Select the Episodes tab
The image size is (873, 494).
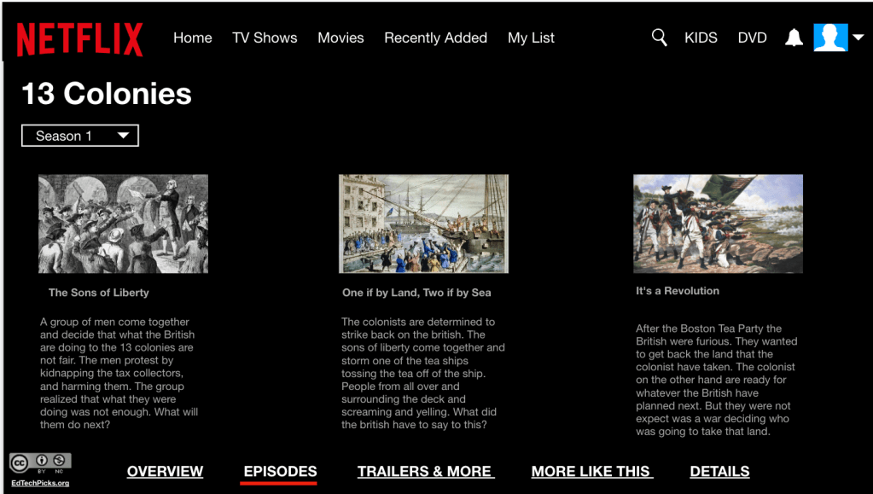click(280, 471)
